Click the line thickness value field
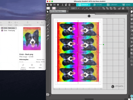 [x=73, y=8]
